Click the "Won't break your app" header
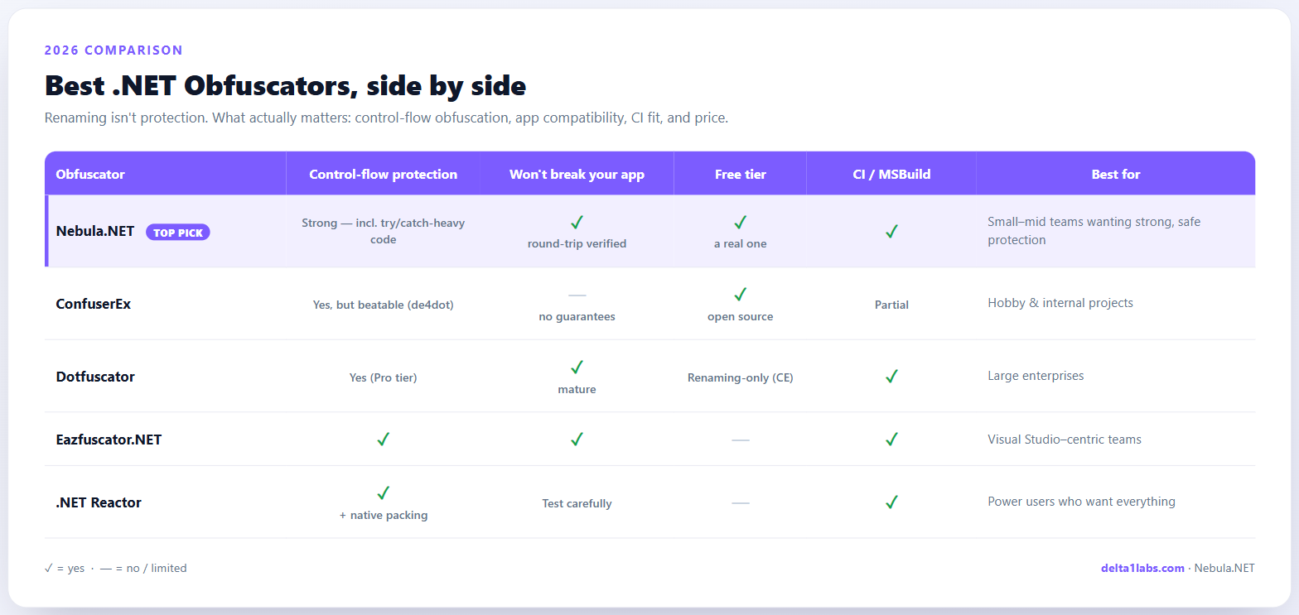This screenshot has height=615, width=1299. coord(577,174)
